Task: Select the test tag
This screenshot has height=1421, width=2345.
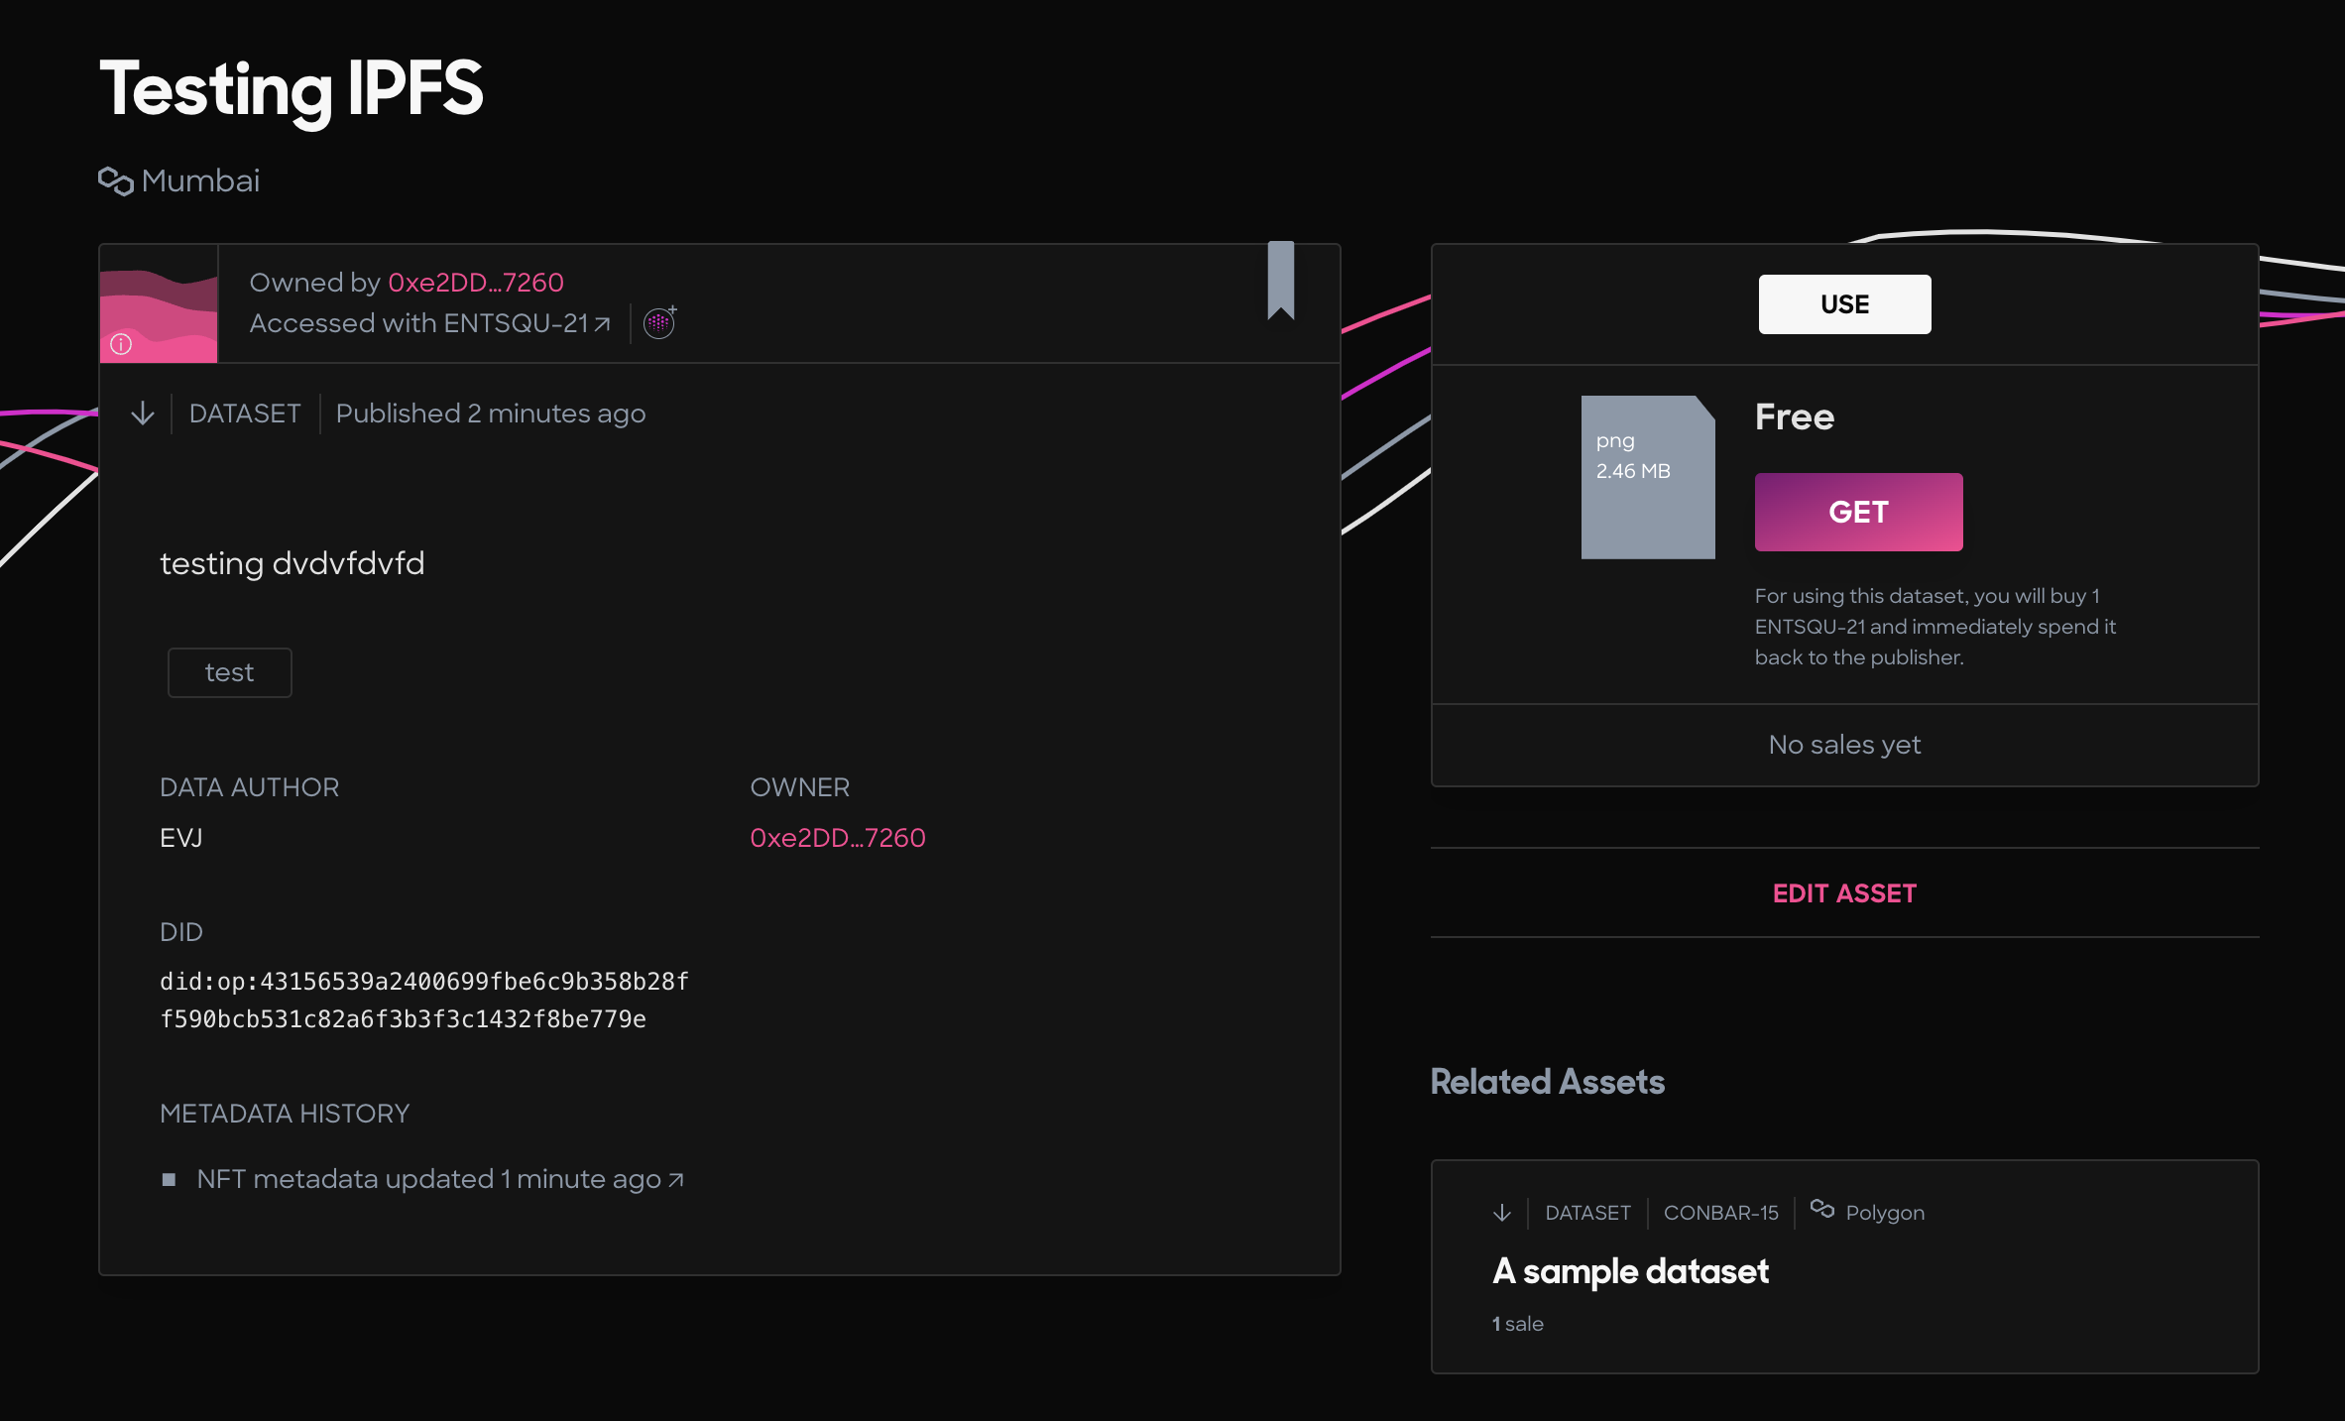Action: point(229,672)
